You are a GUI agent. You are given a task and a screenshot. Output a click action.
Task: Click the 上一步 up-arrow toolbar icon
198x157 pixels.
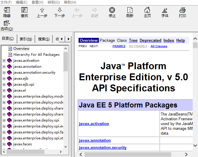pos(42,11)
